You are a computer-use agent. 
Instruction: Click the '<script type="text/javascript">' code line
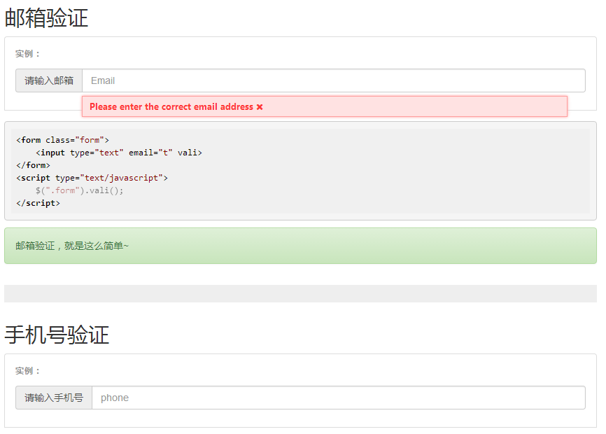[x=92, y=178]
